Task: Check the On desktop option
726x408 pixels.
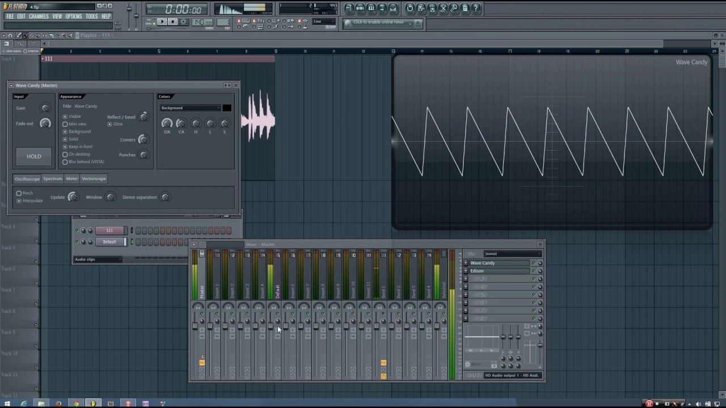Action: point(65,154)
